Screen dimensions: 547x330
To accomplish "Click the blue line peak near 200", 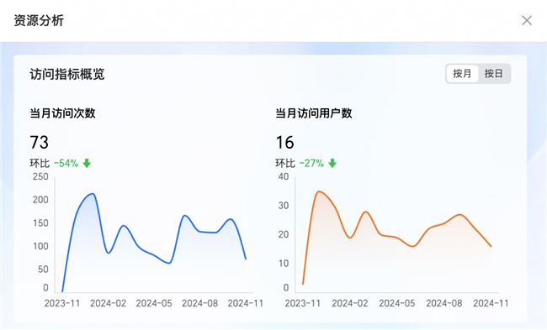I will [92, 194].
